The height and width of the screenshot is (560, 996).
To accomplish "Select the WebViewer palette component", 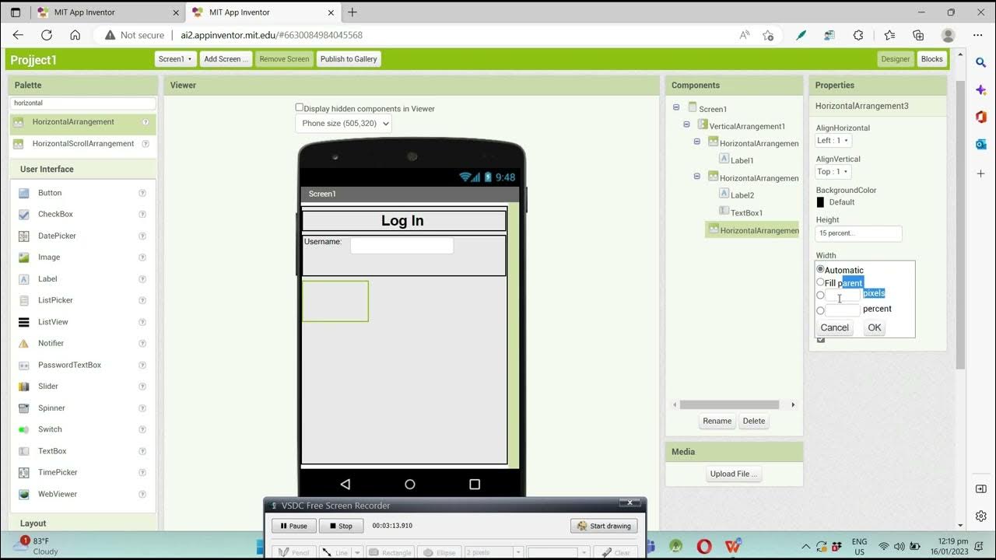I will (x=58, y=494).
